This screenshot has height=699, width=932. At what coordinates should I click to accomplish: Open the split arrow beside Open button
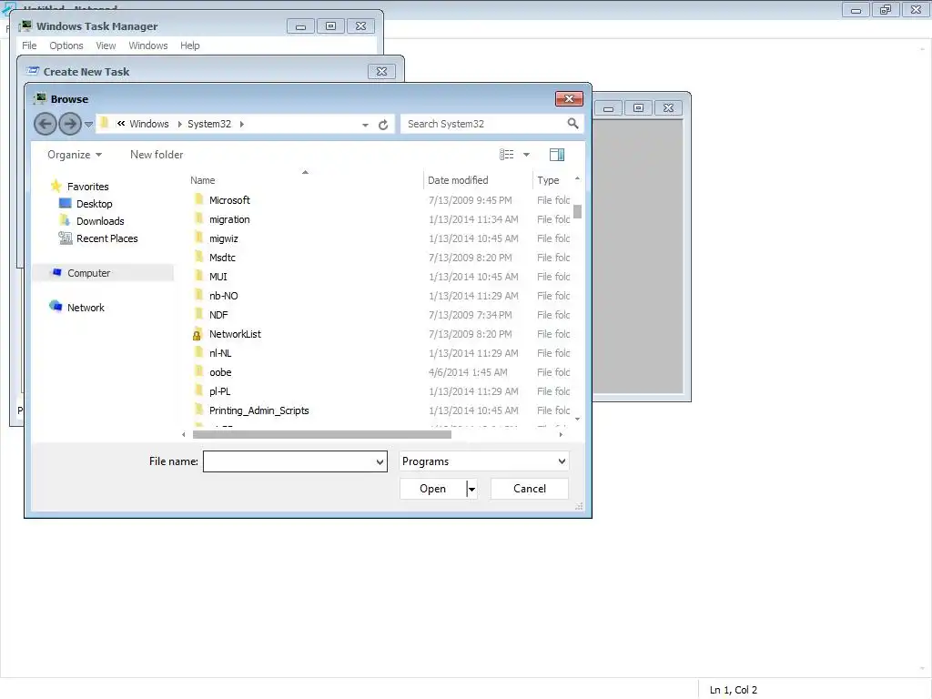tap(472, 489)
